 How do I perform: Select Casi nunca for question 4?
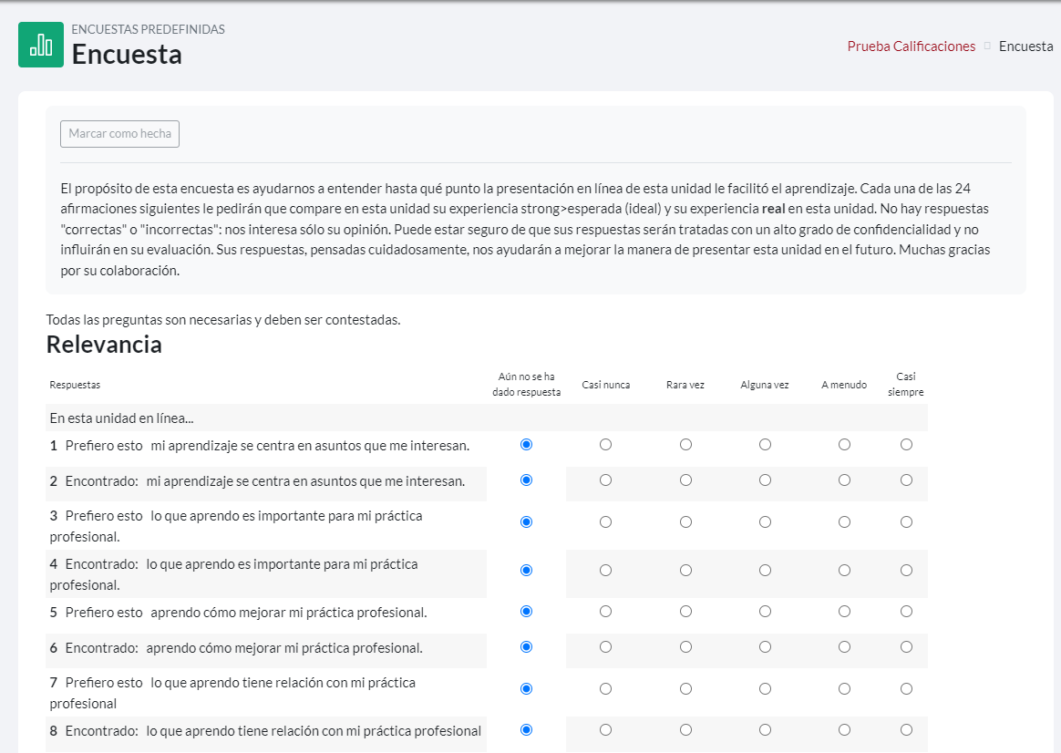606,571
